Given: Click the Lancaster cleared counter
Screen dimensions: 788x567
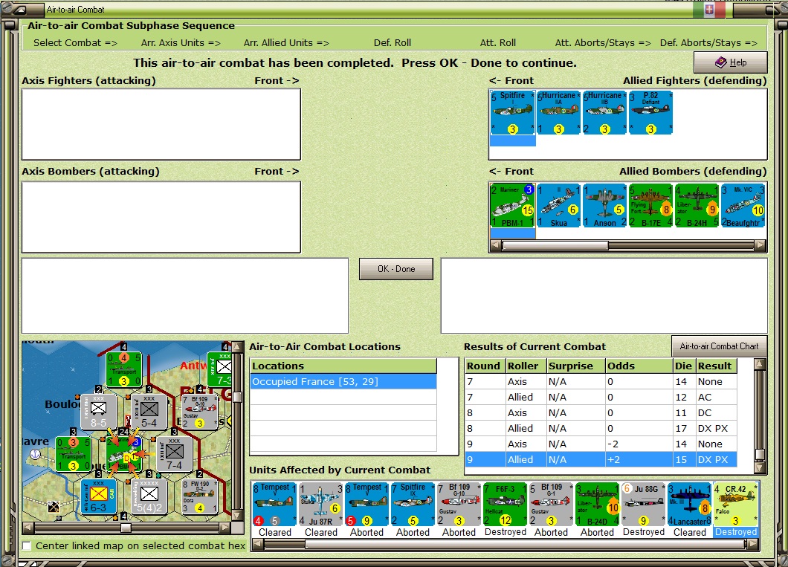Looking at the screenshot, I should point(690,505).
